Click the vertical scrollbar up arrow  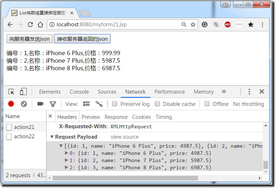[266, 125]
